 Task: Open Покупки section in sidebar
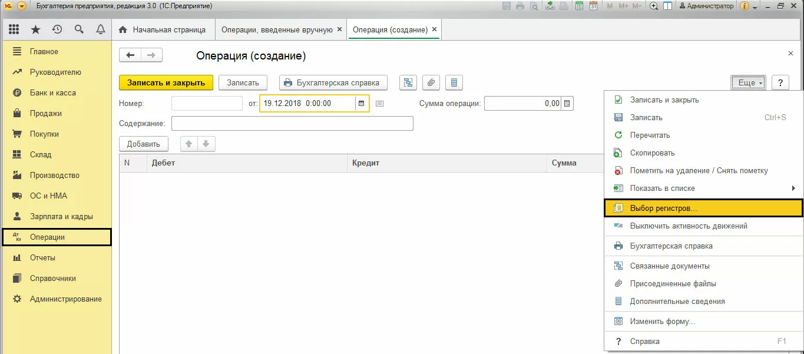[56, 134]
